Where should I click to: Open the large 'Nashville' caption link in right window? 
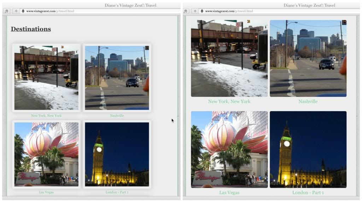click(308, 101)
